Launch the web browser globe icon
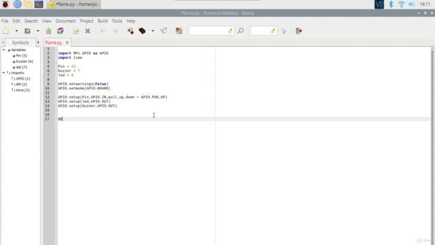The width and height of the screenshot is (435, 245). coord(17,4)
